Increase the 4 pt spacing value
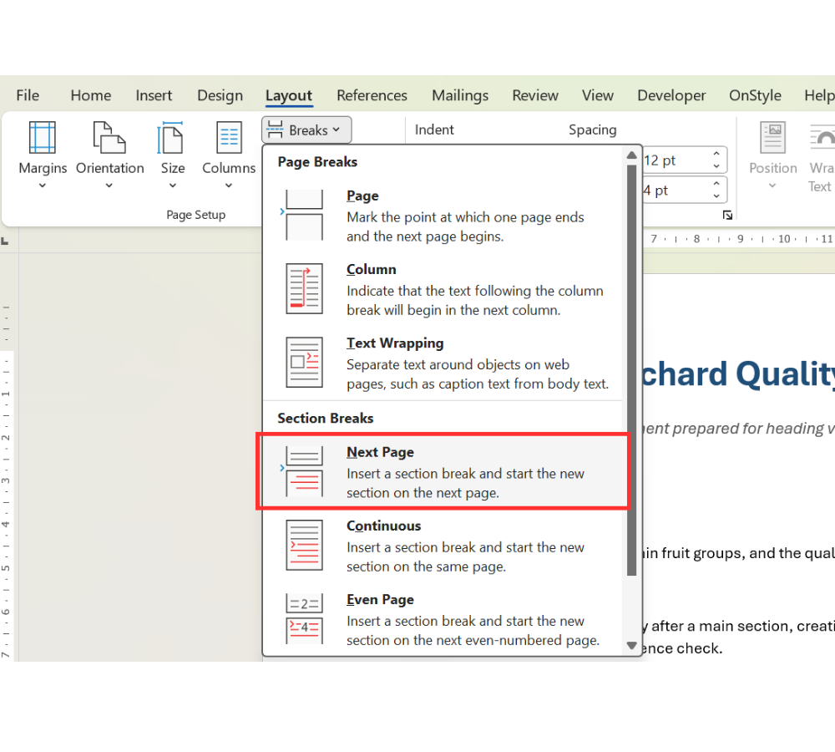 pos(716,183)
